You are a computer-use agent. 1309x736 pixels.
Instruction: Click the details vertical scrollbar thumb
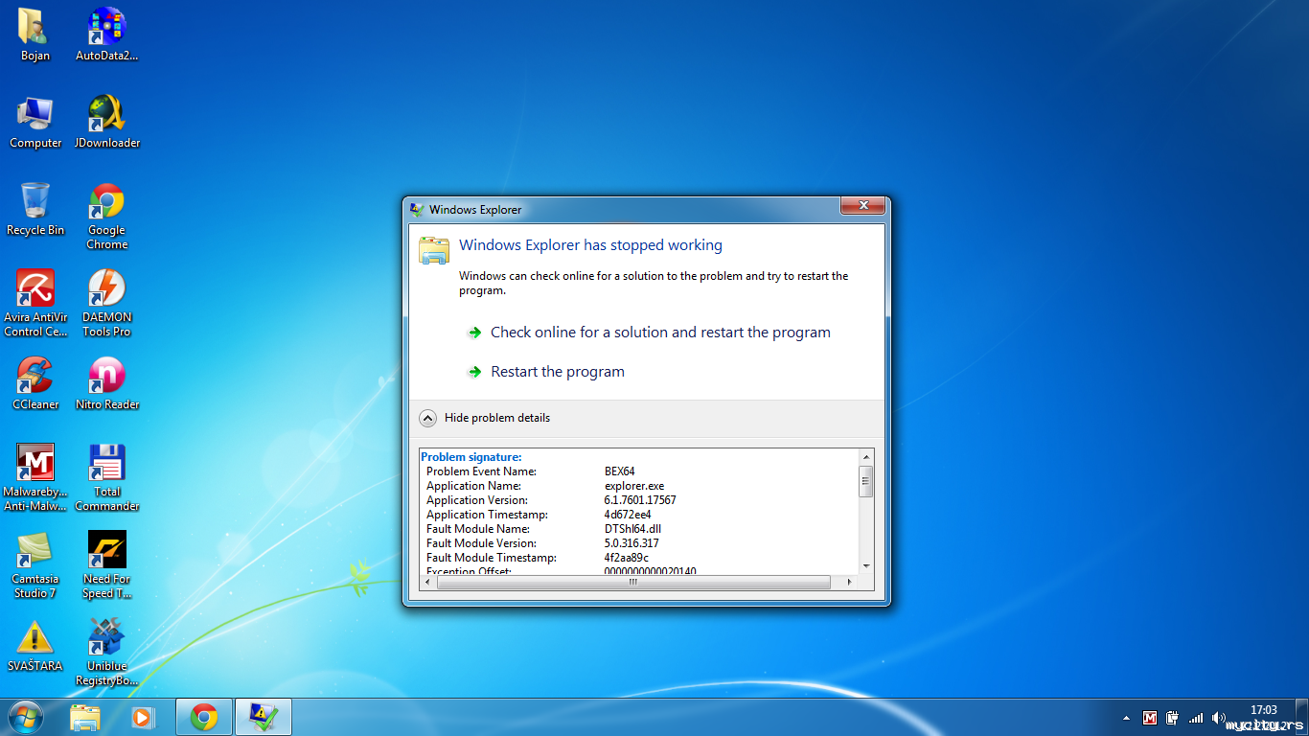[x=866, y=481]
